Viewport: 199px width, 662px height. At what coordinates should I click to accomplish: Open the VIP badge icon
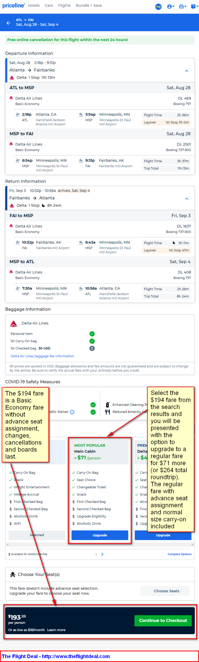(158, 7)
